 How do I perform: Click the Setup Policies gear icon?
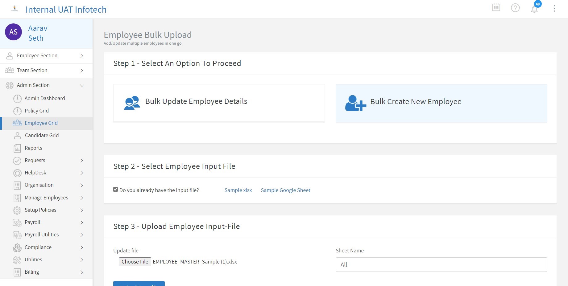point(18,210)
